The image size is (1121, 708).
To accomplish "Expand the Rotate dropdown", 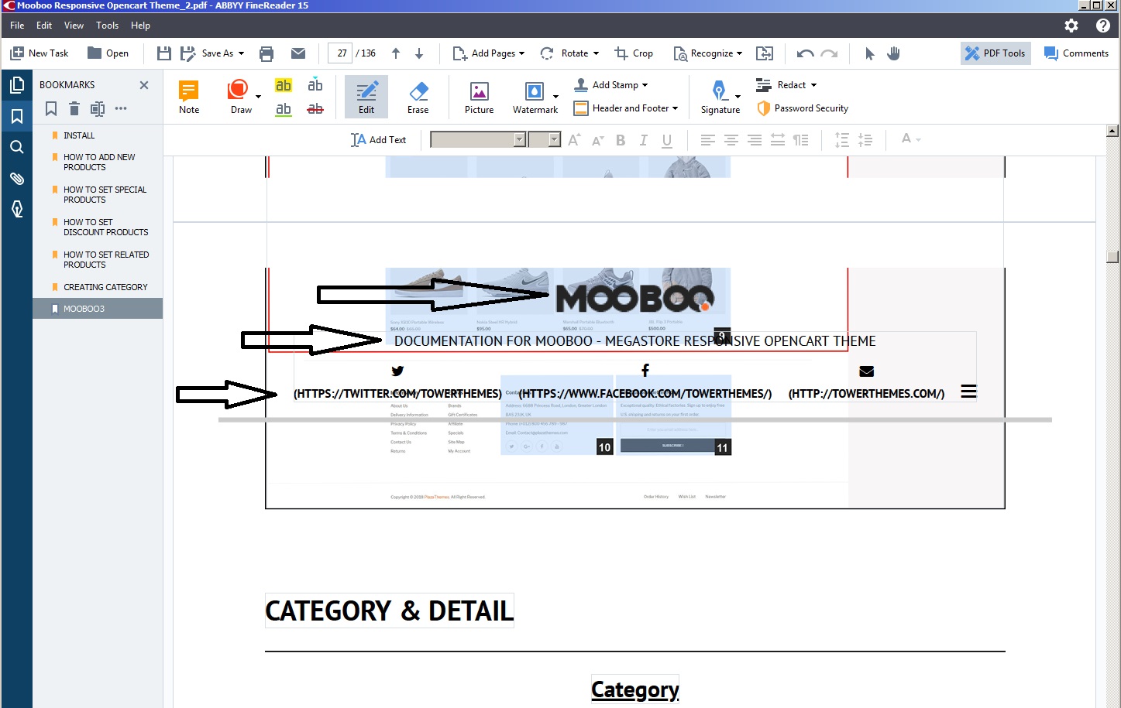I will pyautogui.click(x=596, y=53).
